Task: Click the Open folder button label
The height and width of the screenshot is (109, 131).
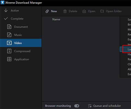Action: 114,11
